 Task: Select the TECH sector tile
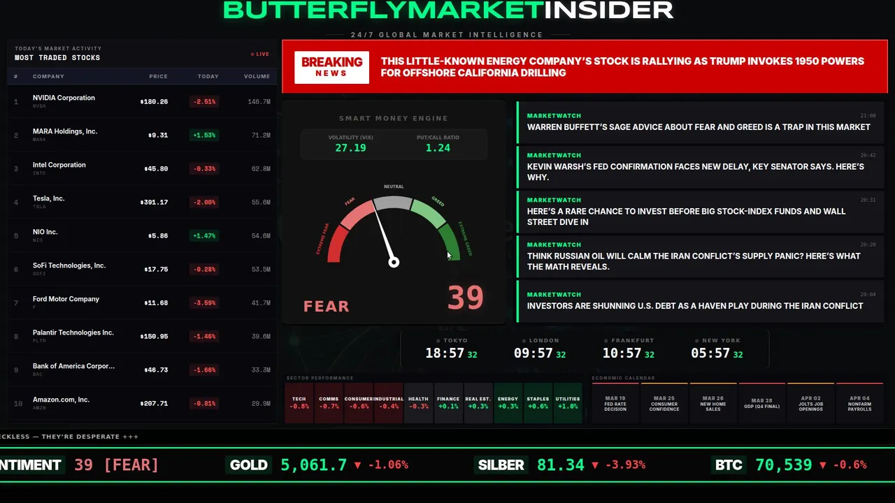tap(299, 402)
